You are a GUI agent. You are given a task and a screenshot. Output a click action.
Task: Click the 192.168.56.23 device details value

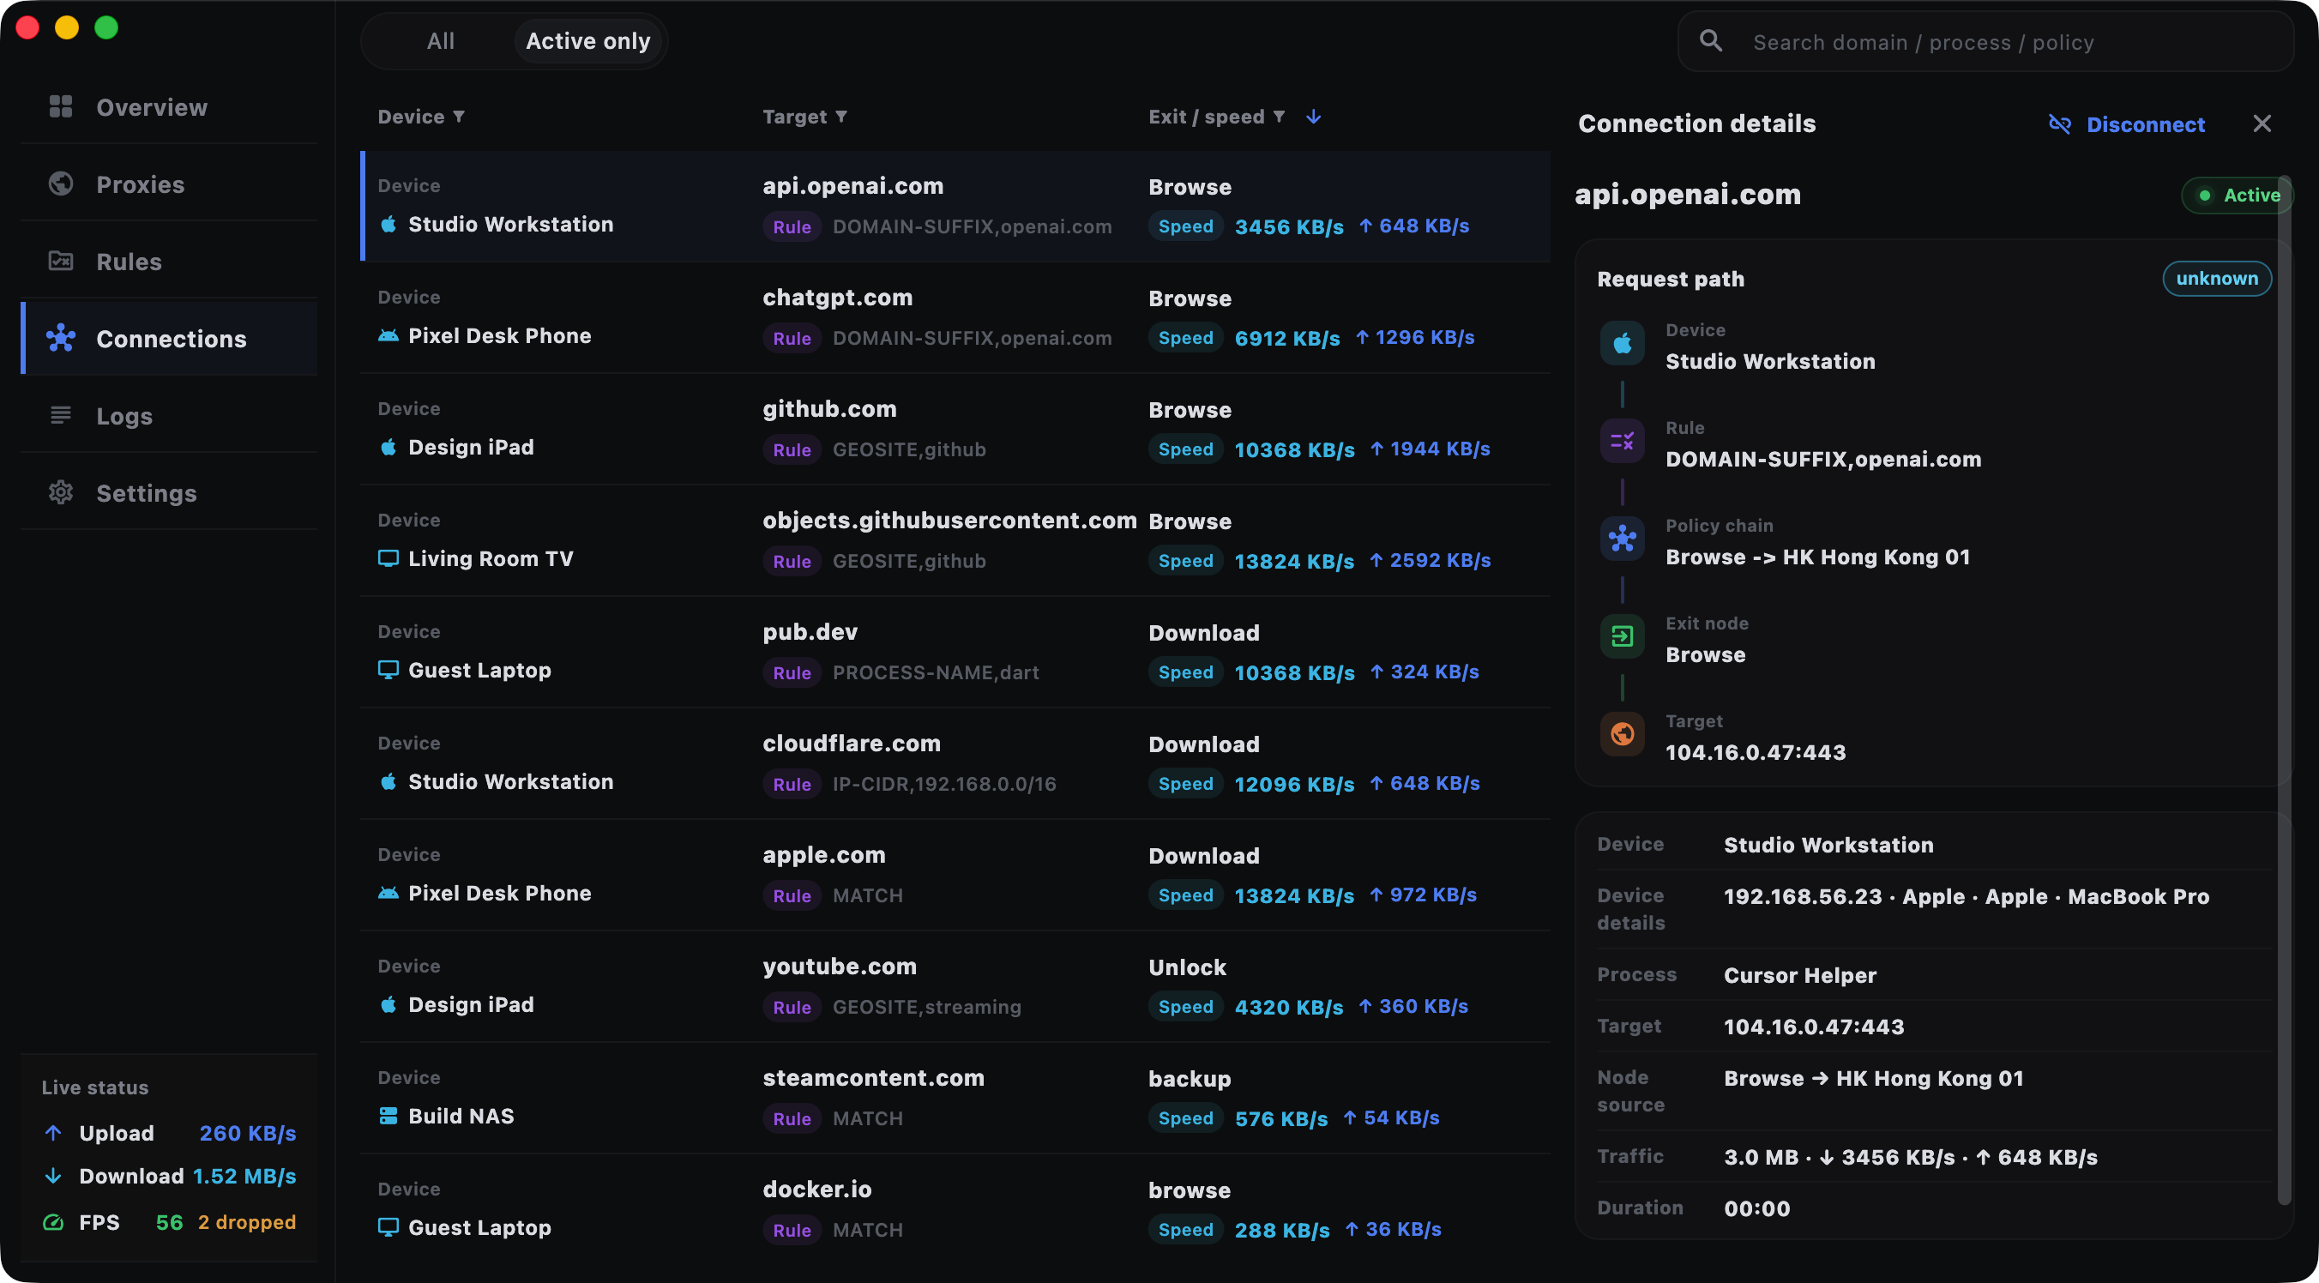pyautogui.click(x=1967, y=897)
